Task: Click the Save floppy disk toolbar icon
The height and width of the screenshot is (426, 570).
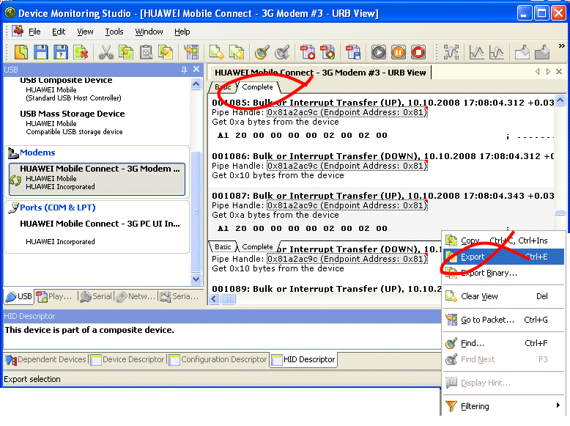Action: pyautogui.click(x=41, y=52)
